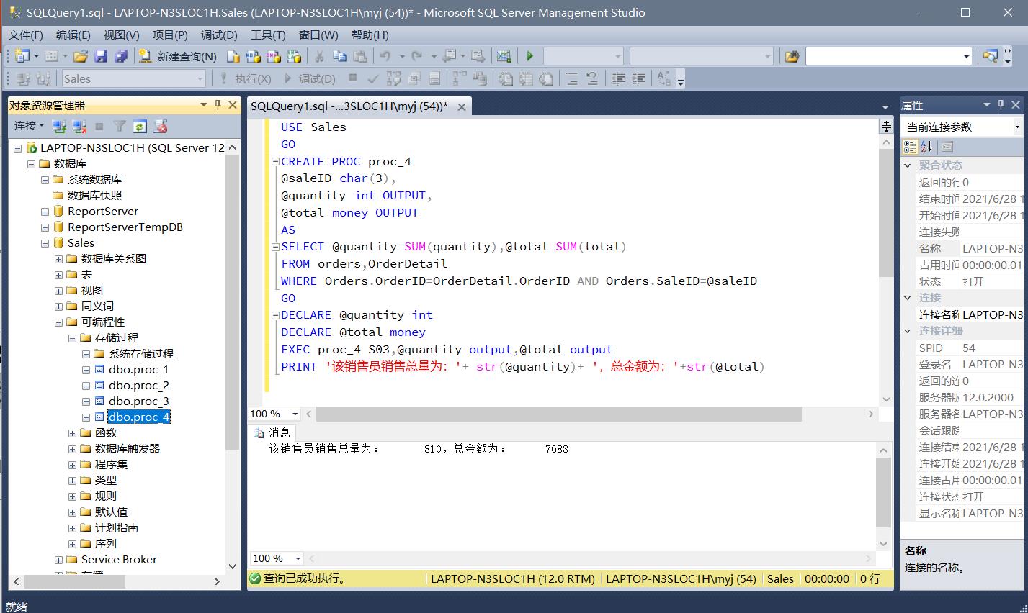The height and width of the screenshot is (613, 1028).
Task: Collapse the CREATE PROC code block in editor
Action: coord(275,162)
